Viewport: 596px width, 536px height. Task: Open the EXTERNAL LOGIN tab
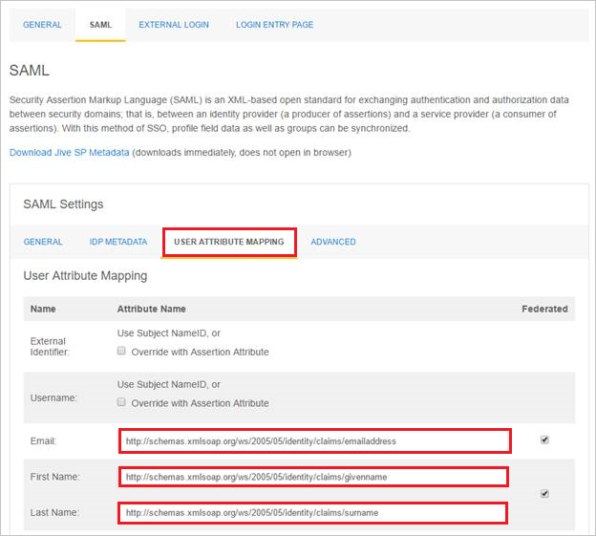tap(174, 25)
